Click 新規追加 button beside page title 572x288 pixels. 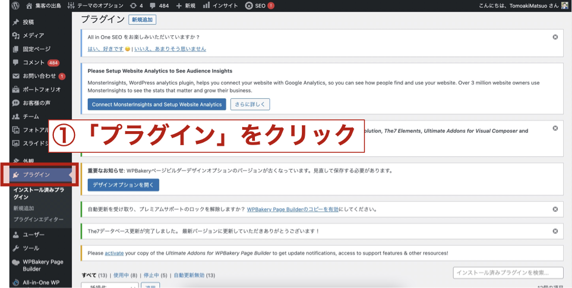142,20
